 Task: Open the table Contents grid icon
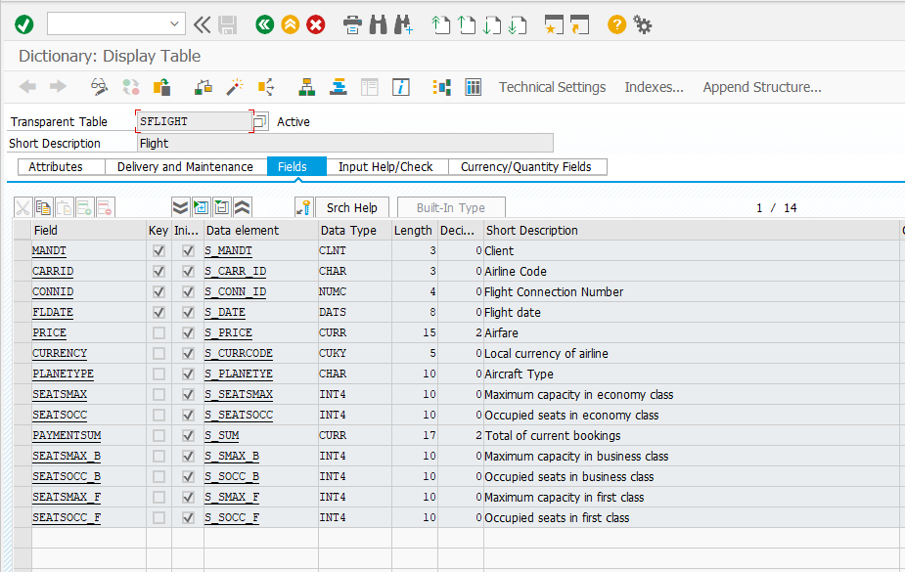[x=474, y=87]
